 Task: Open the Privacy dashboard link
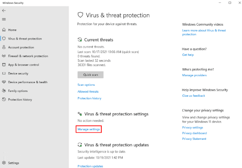click(x=195, y=133)
